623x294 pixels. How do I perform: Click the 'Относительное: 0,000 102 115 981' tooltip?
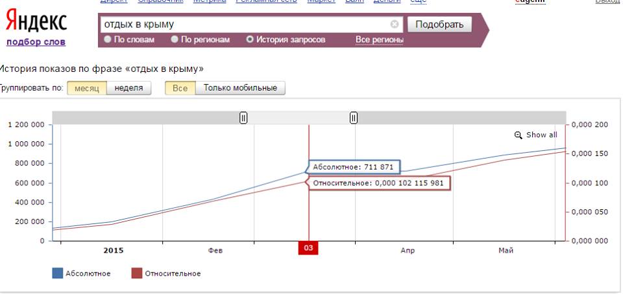click(x=380, y=183)
